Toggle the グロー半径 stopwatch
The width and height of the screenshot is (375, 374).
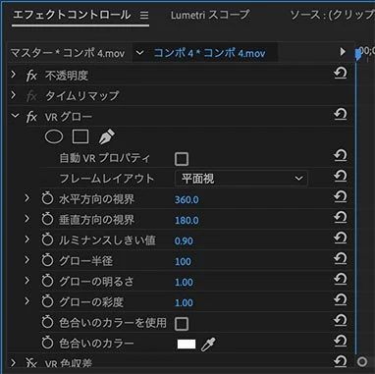47,260
